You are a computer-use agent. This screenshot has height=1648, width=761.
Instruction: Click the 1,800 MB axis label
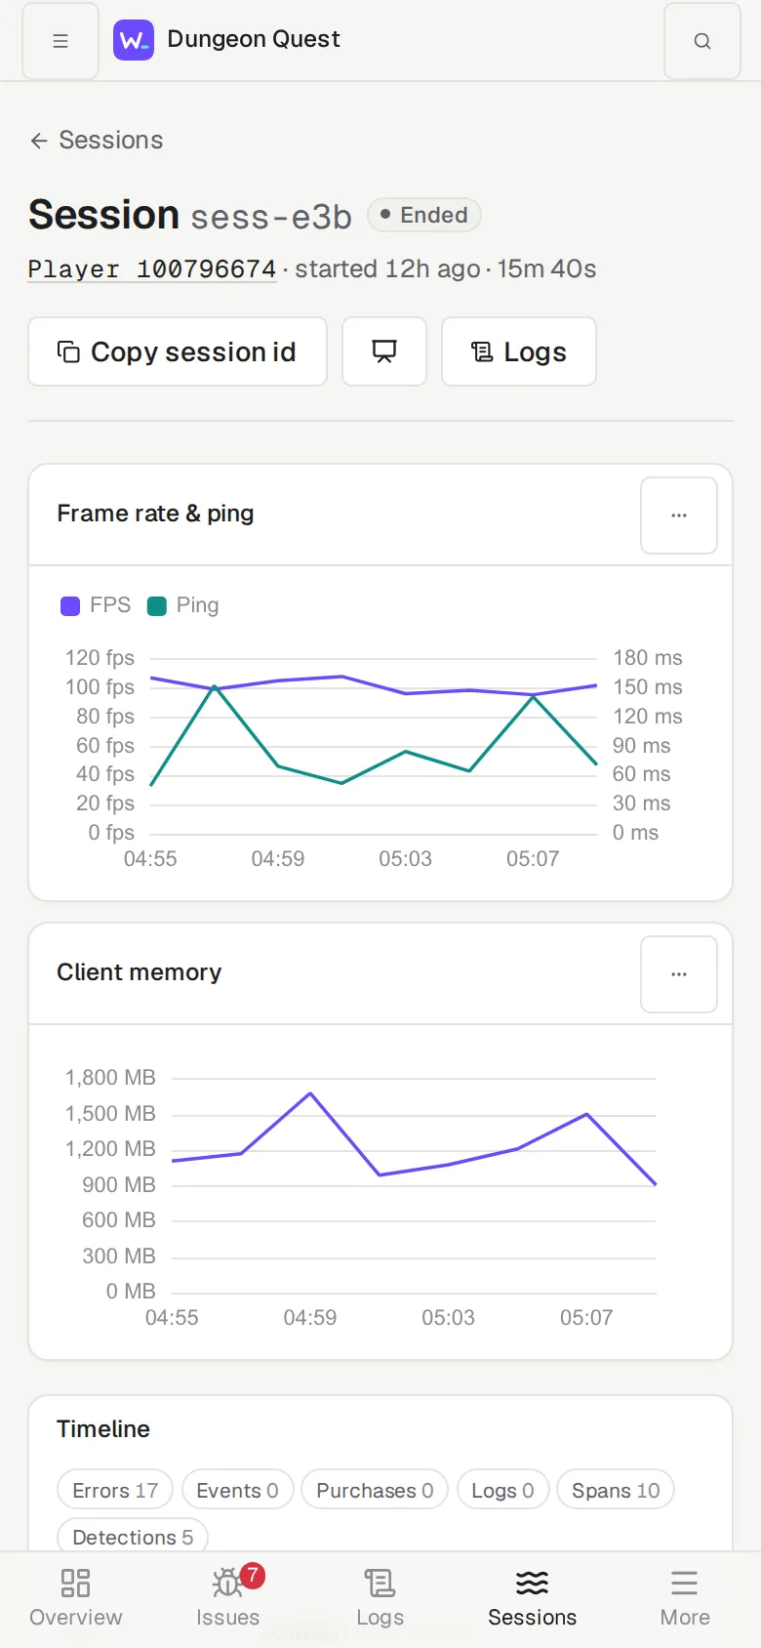[110, 1078]
